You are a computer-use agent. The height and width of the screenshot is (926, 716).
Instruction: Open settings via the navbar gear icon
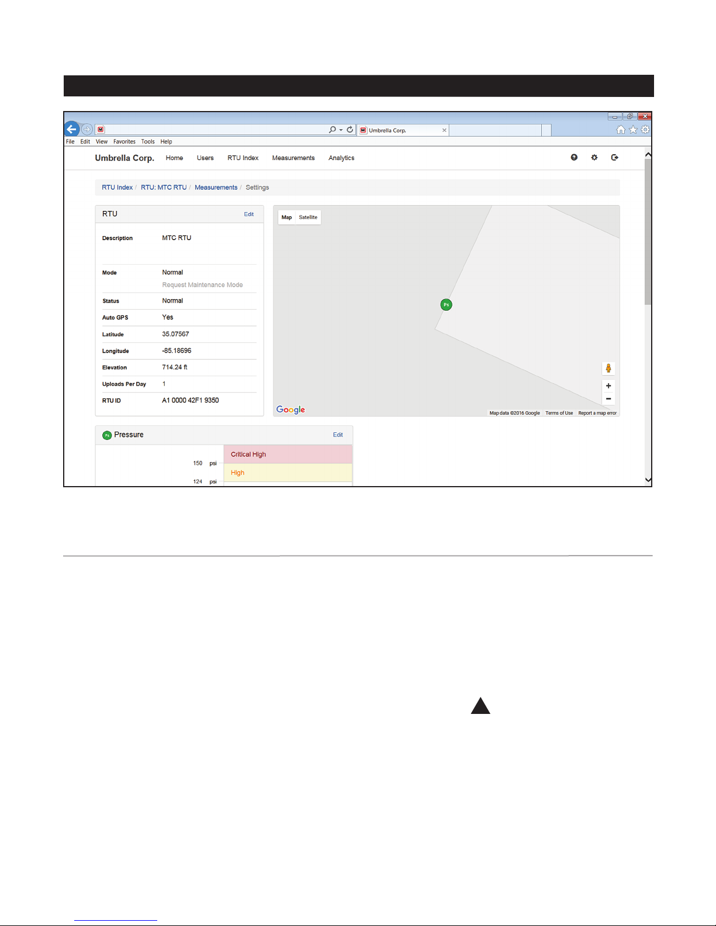tap(594, 158)
